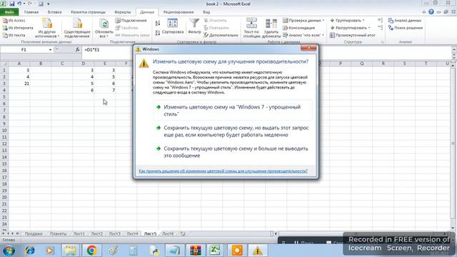
Task: Open Excel taskbar button
Action: coord(215,251)
